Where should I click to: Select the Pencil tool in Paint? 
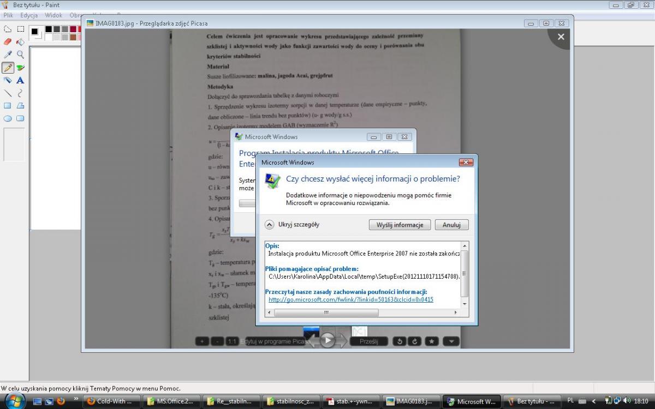click(x=8, y=68)
